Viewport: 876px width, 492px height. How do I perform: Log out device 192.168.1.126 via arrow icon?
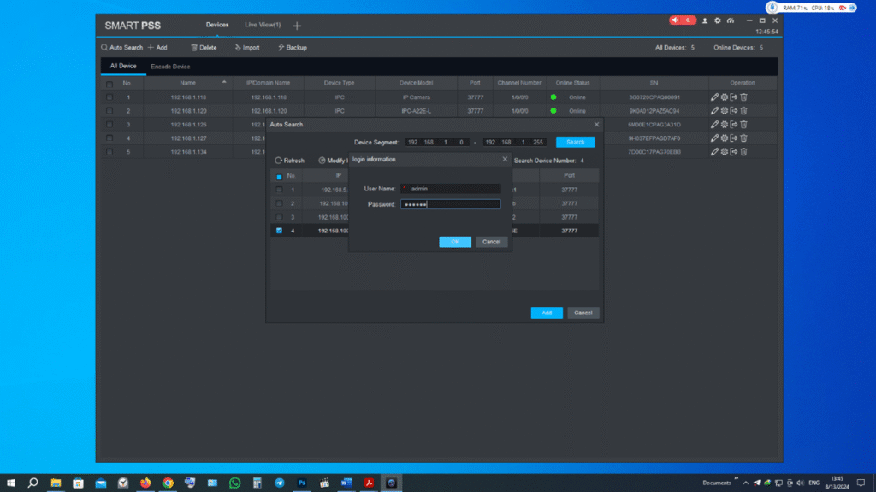(x=733, y=125)
